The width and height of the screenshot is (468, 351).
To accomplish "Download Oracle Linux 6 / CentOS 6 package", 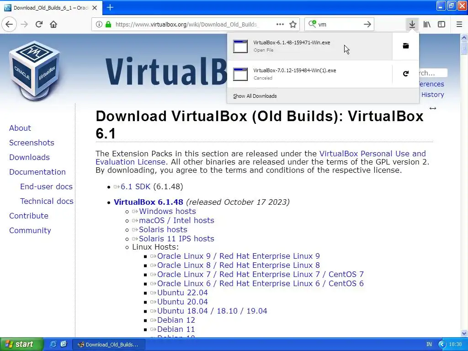I will click(x=260, y=283).
